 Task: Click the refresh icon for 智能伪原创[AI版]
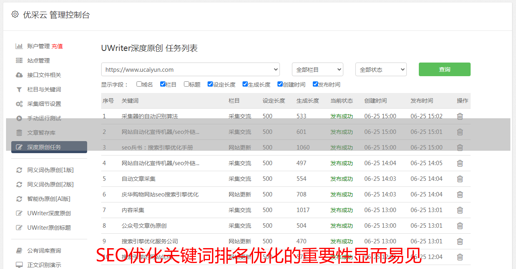[x=19, y=199]
